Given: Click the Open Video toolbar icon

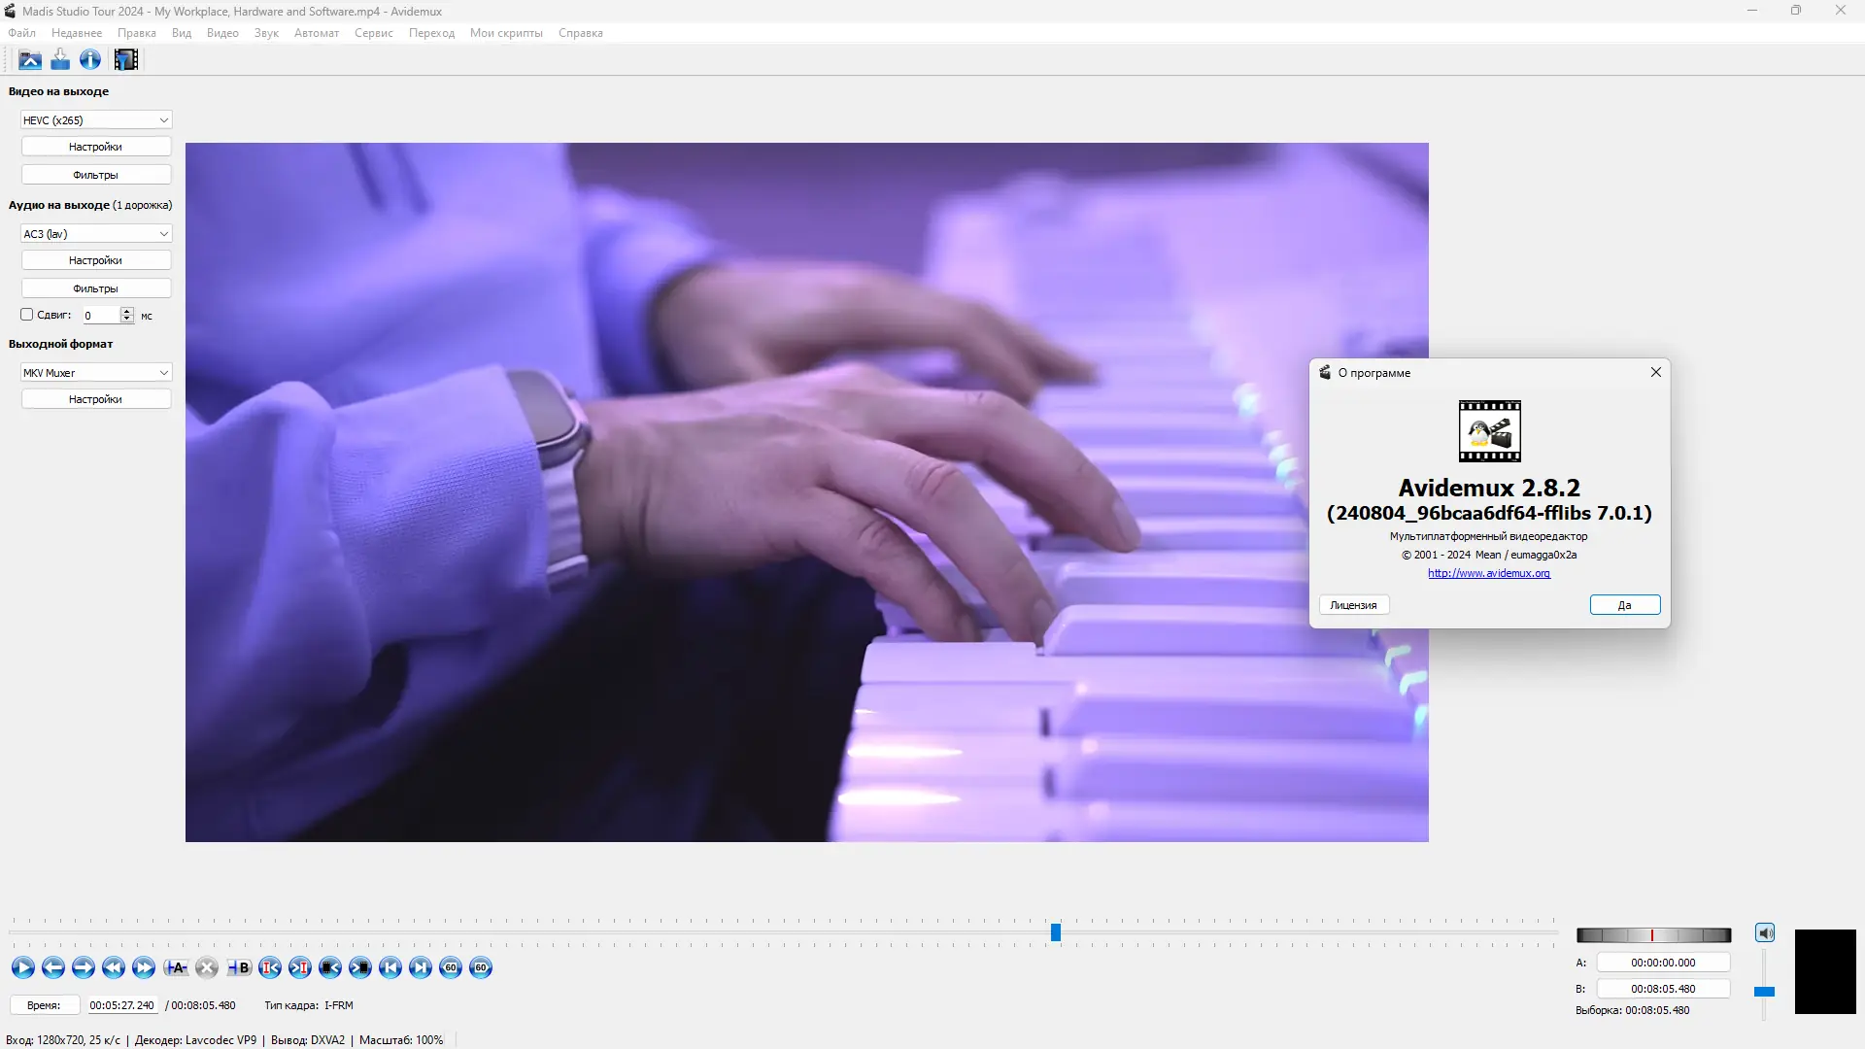Looking at the screenshot, I should (30, 60).
